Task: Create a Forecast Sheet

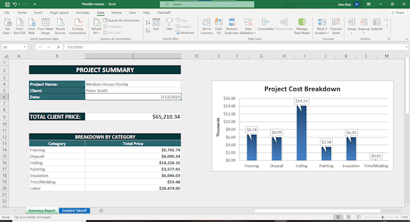Action: pos(336,26)
